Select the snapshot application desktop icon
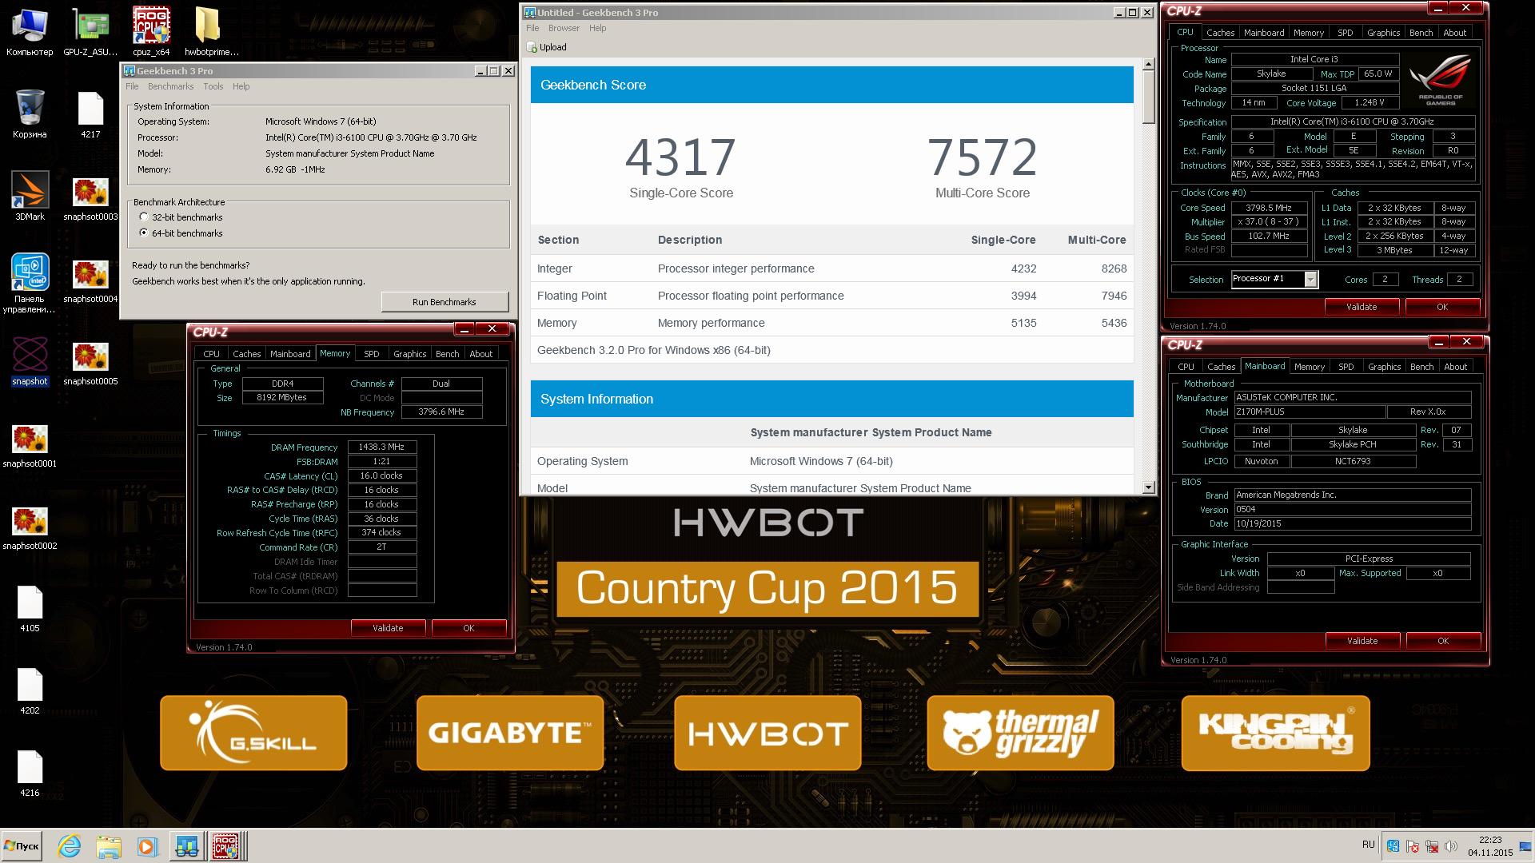Image resolution: width=1535 pixels, height=863 pixels. tap(30, 361)
